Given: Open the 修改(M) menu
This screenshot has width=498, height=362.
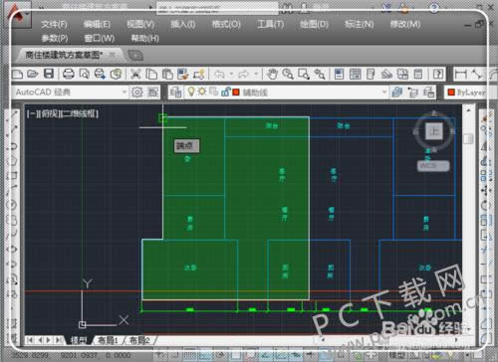Looking at the screenshot, I should (x=405, y=24).
